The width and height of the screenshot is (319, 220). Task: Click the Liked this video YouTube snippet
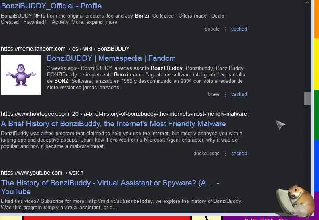[x=122, y=204]
